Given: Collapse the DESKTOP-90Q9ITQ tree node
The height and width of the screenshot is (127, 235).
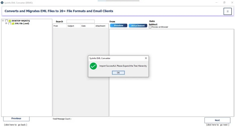Looking at the screenshot, I should pos(3,20).
